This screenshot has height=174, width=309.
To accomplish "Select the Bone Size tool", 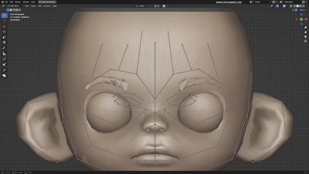I will (x=4, y=64).
